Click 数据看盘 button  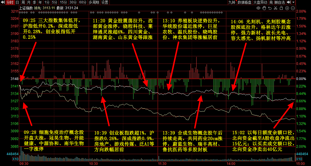coord(244,2)
